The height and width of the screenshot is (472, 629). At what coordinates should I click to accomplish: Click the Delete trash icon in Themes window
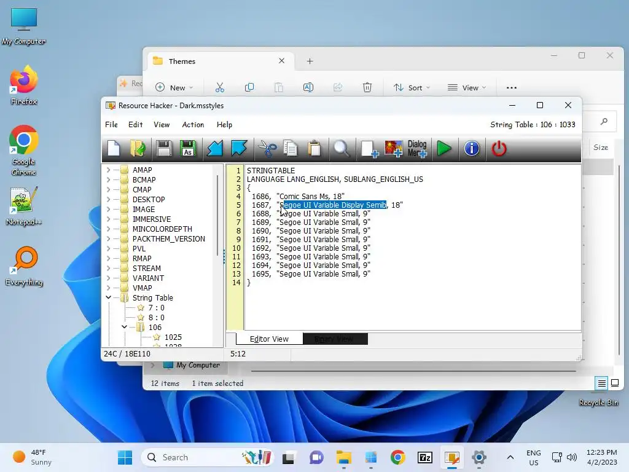point(367,87)
